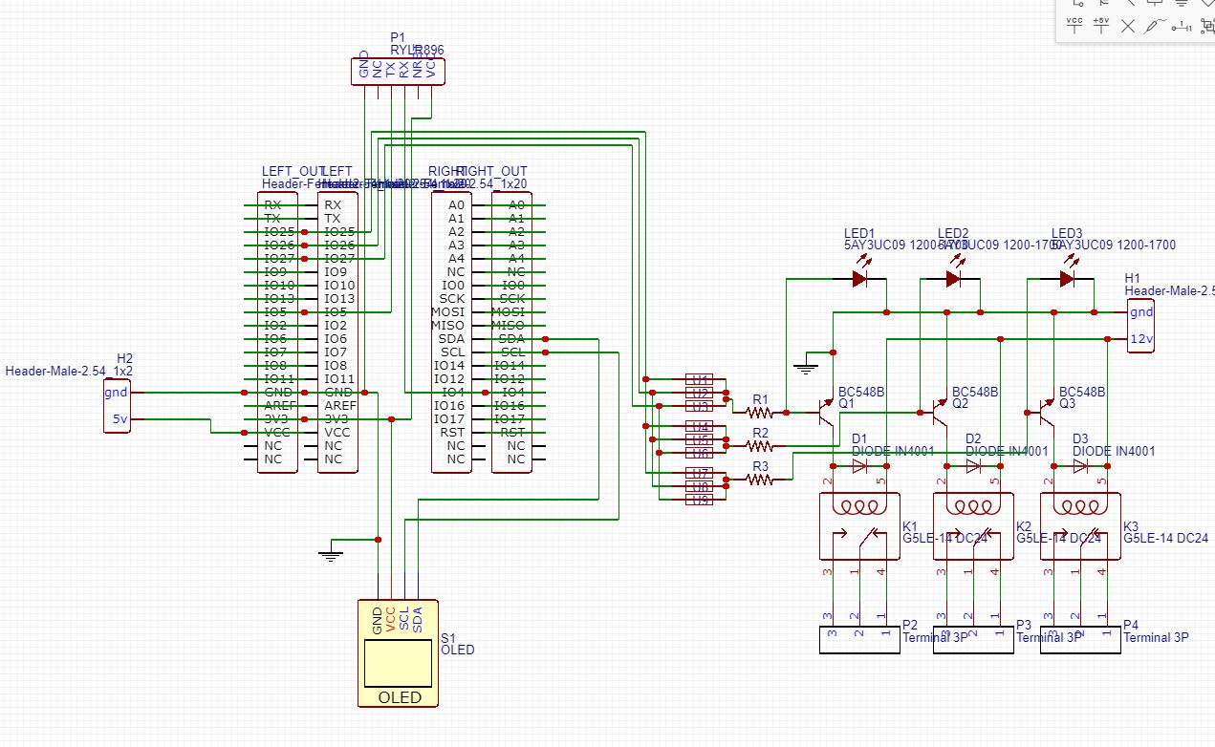Image resolution: width=1215 pixels, height=747 pixels.
Task: Click the RX pin in LEFT_OUT header
Action: (272, 205)
